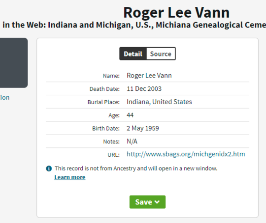Click the Roger Lee Vann page heading
This screenshot has height=223, width=266.
pos(176,12)
